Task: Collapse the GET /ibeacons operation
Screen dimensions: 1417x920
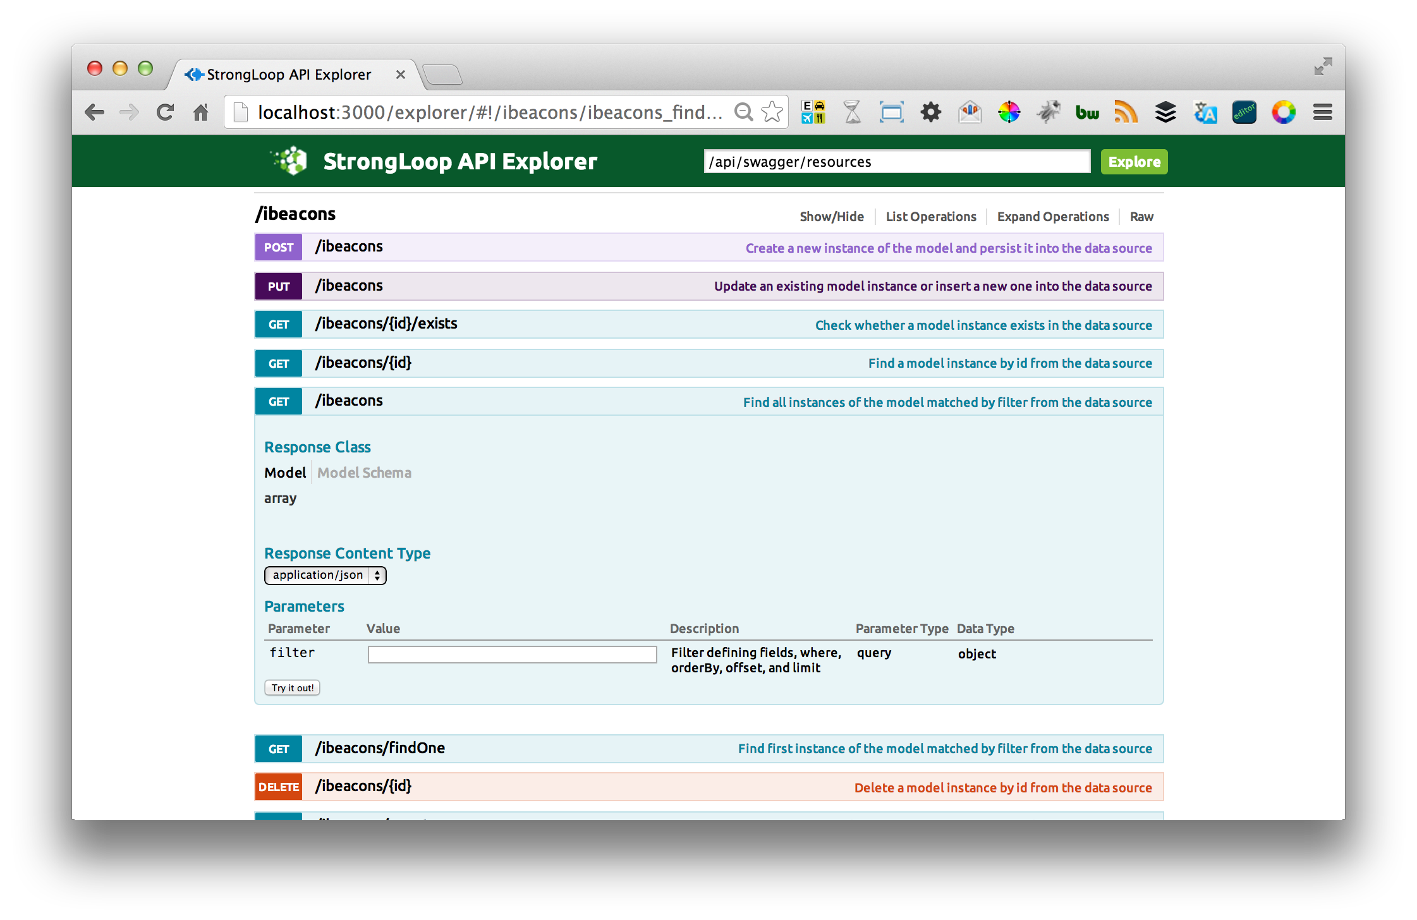Action: [x=349, y=401]
